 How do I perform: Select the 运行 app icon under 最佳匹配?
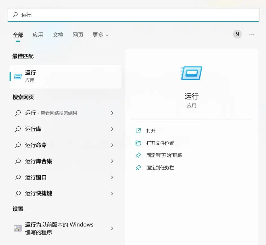click(18, 76)
